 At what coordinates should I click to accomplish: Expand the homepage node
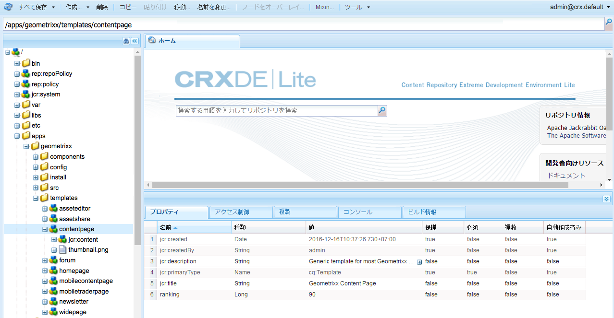click(x=45, y=271)
